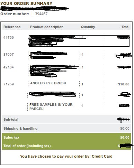Click the Total of order (including tax) label
The image size is (134, 168).
tap(27, 146)
